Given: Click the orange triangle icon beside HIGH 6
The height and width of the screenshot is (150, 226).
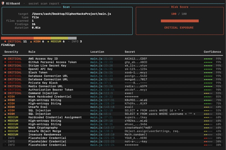Looking at the screenshot, I should pos(31,42).
